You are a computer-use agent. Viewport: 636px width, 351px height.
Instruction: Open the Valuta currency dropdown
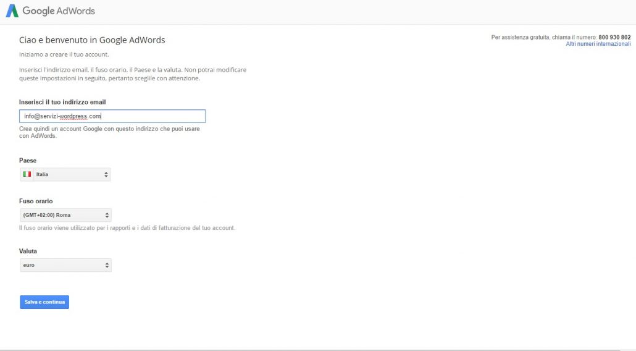[x=65, y=265]
